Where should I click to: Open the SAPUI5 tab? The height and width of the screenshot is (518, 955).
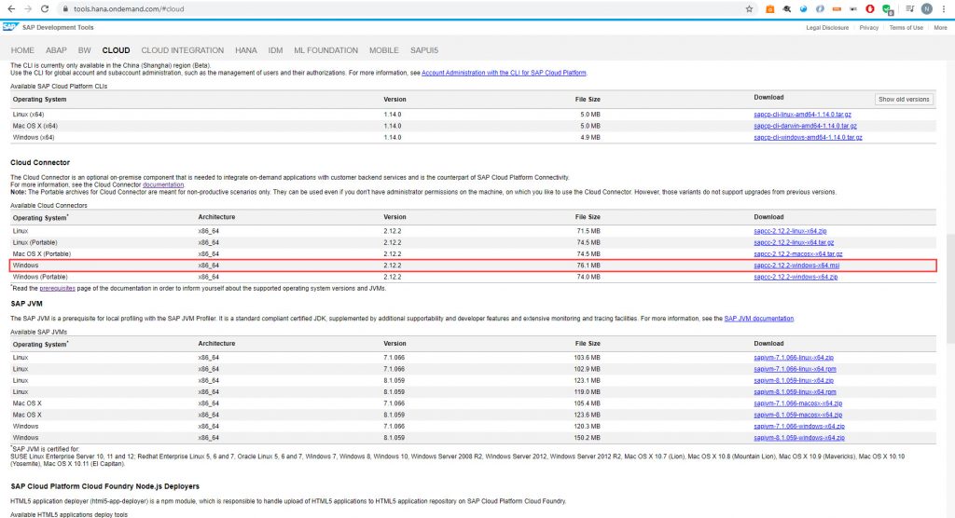(x=424, y=50)
